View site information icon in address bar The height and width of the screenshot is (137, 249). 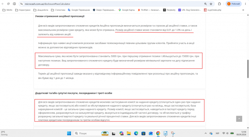pyautogui.click(x=22, y=4)
